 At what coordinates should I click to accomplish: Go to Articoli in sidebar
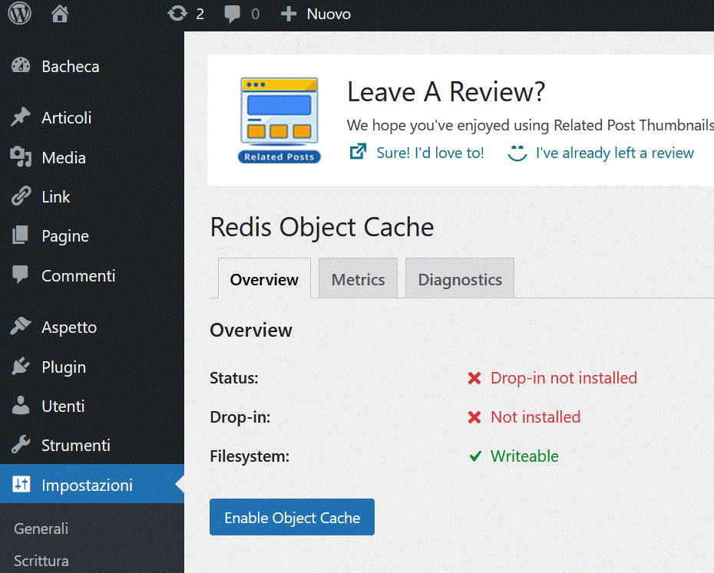(x=92, y=118)
